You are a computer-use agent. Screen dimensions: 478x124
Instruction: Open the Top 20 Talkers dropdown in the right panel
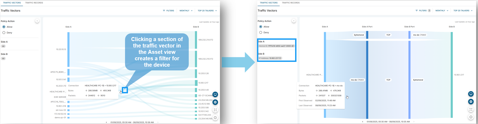463,11
